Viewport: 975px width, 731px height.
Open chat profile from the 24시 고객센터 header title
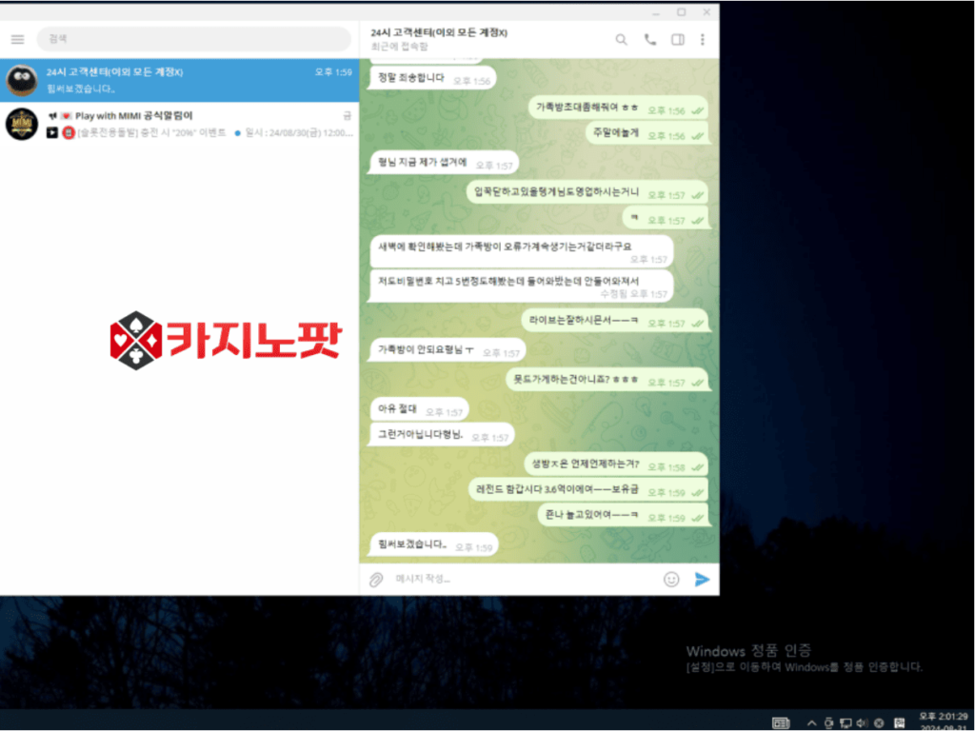point(439,32)
